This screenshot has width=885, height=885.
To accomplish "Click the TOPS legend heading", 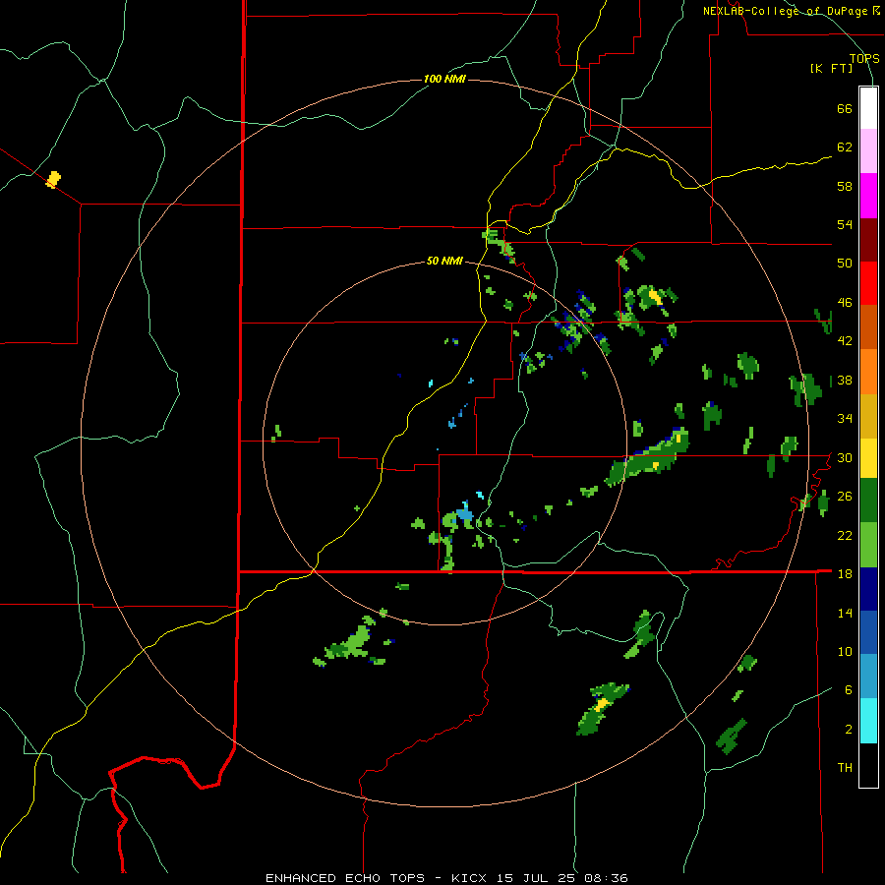I will click(x=864, y=59).
